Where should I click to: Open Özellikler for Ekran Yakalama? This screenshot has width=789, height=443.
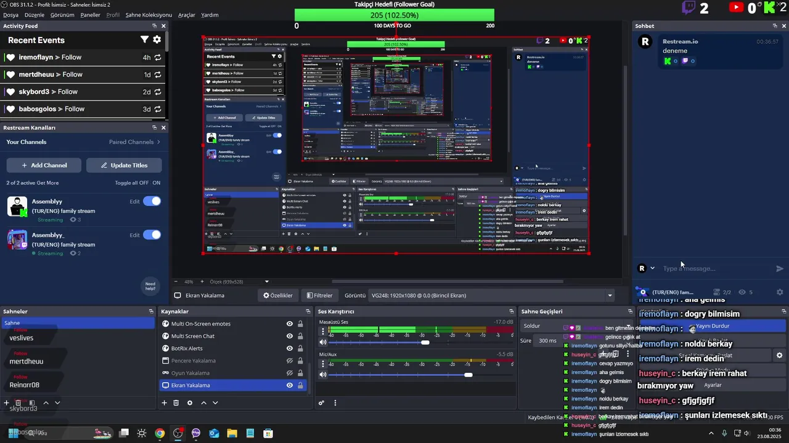coord(278,295)
